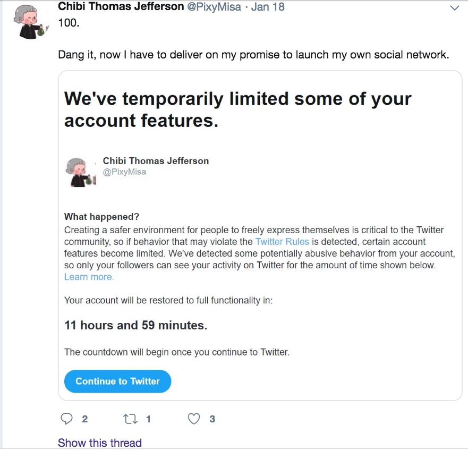Like the tweet with the heart icon
The width and height of the screenshot is (468, 450).
pyautogui.click(x=194, y=419)
